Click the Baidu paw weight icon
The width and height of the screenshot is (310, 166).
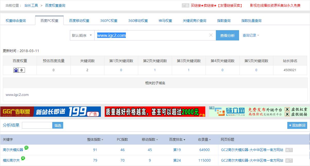click(x=16, y=70)
